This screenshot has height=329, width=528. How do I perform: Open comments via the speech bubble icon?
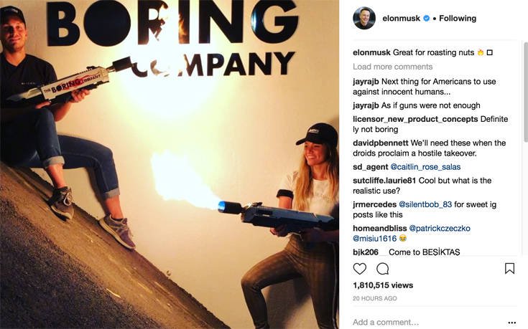tap(383, 269)
